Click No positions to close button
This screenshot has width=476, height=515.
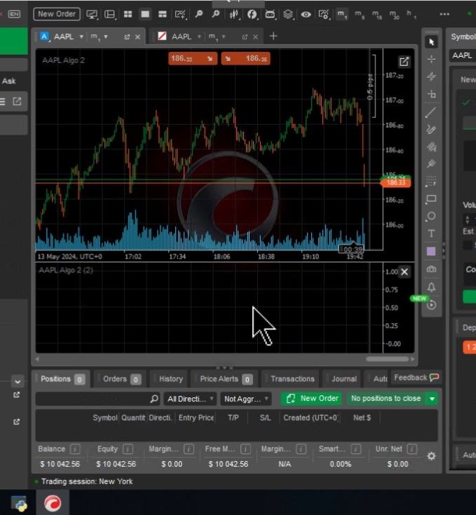[386, 399]
